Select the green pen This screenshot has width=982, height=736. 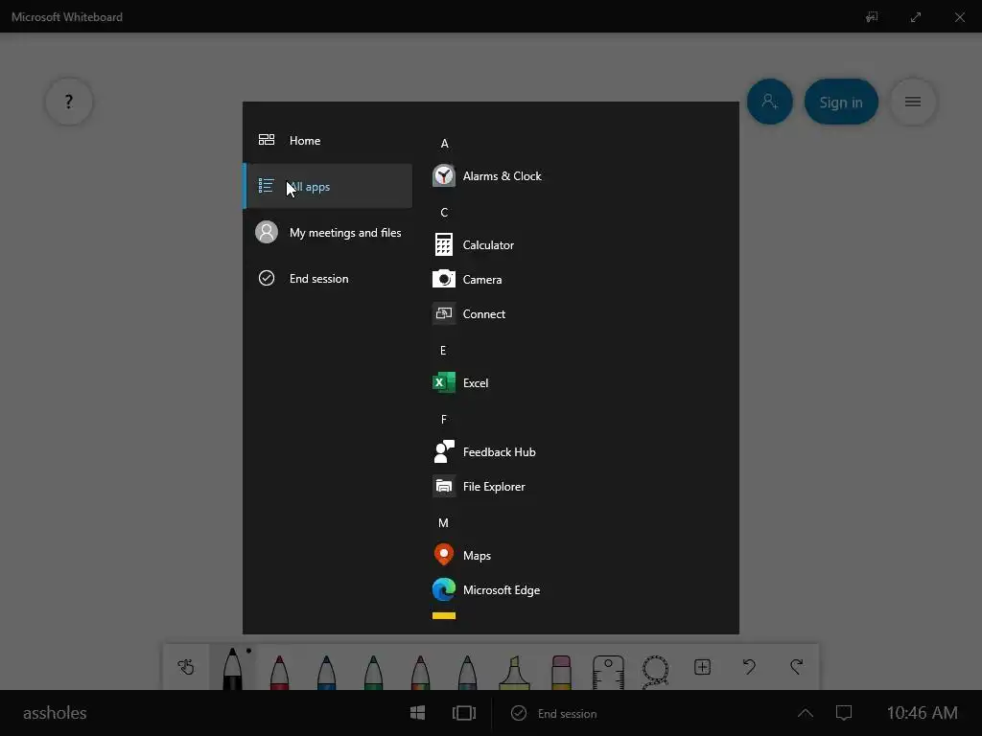click(373, 672)
